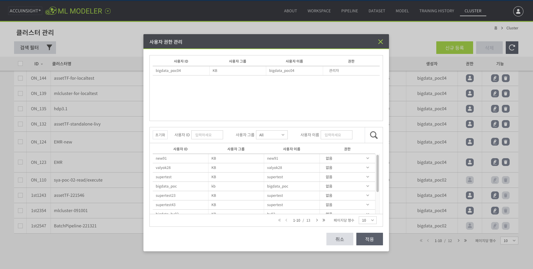Screen dimensions: 533x269
Task: Open rows-per-page dropdown in cluster list
Action: tap(509, 241)
